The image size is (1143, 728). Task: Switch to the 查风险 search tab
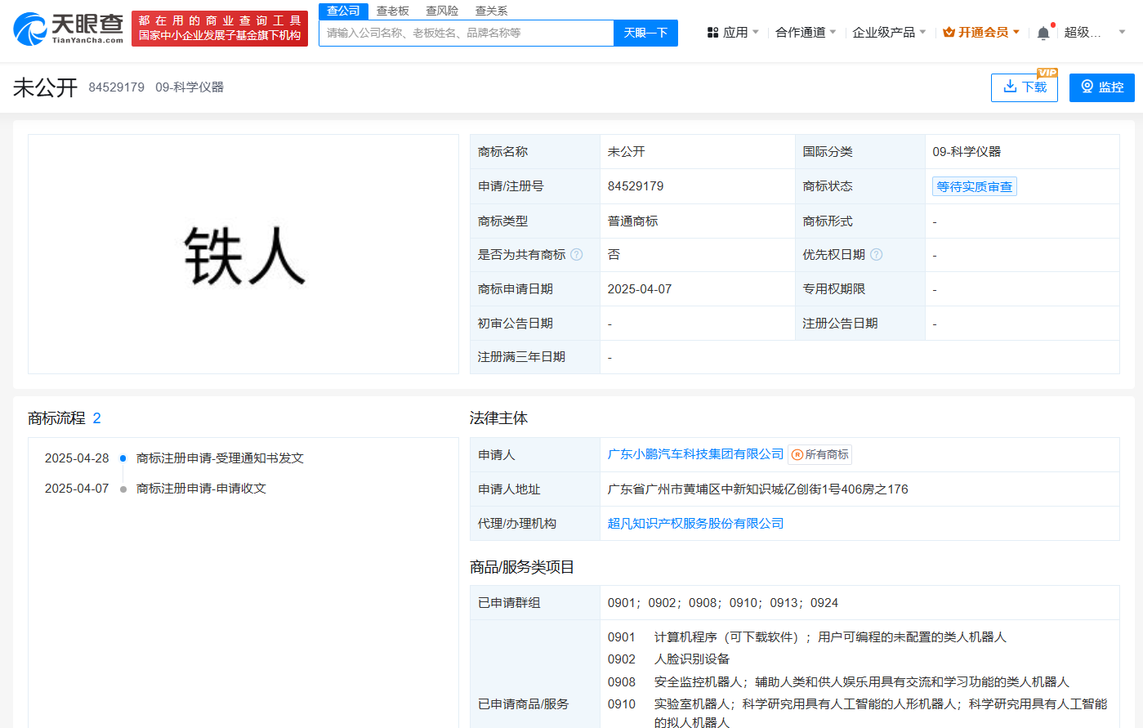point(440,11)
